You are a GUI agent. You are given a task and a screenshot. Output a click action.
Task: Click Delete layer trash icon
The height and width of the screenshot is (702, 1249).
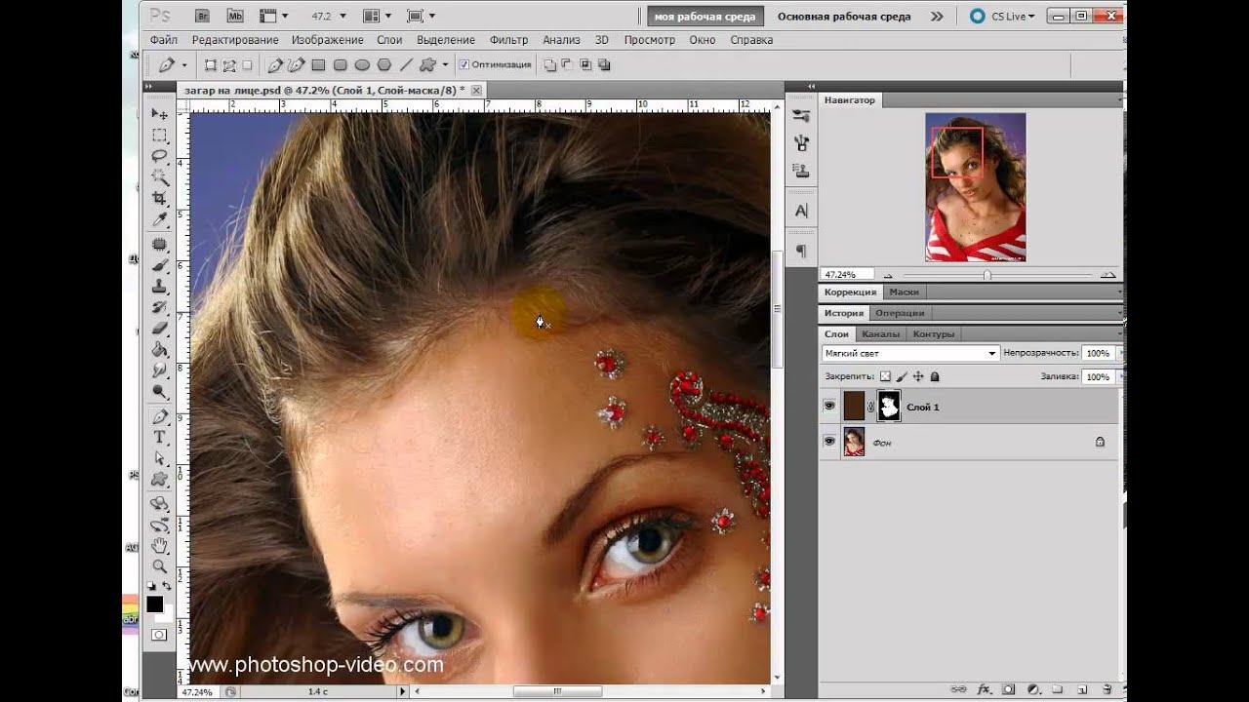point(1108,689)
